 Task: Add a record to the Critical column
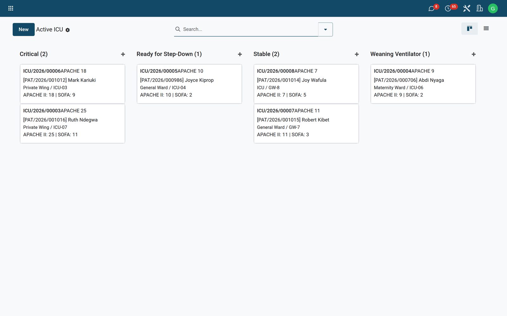pos(123,54)
